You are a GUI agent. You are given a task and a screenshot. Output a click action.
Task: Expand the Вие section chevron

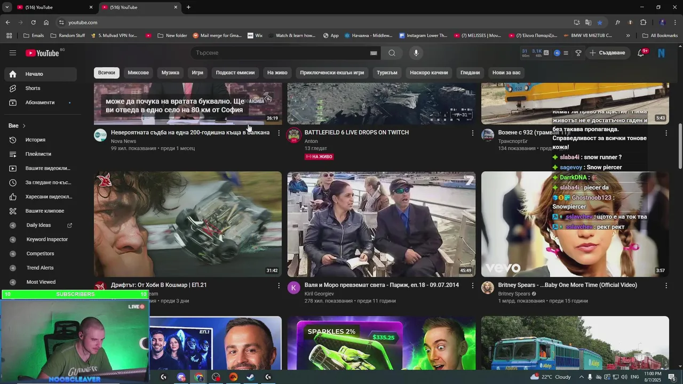(24, 126)
